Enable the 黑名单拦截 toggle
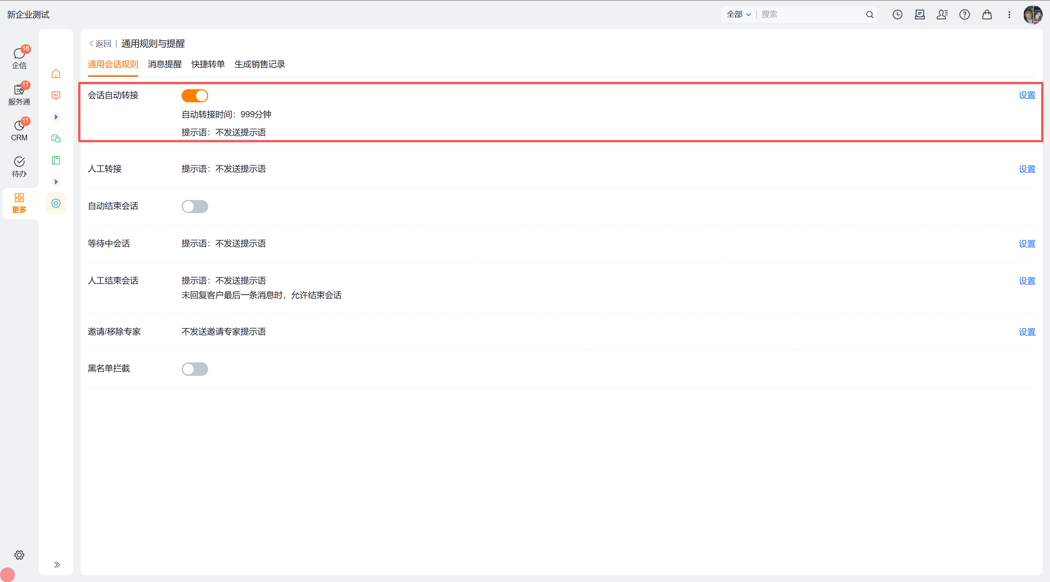Screen dimensions: 1050x582 tap(195, 369)
